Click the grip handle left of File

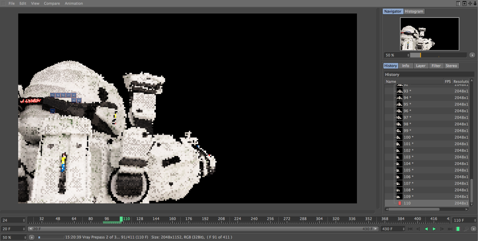(3, 3)
